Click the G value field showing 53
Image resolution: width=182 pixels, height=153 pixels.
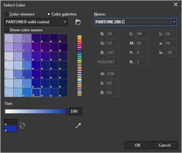tap(112, 43)
